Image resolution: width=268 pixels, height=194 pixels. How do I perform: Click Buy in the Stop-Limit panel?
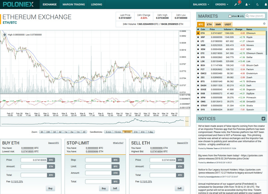104,188
